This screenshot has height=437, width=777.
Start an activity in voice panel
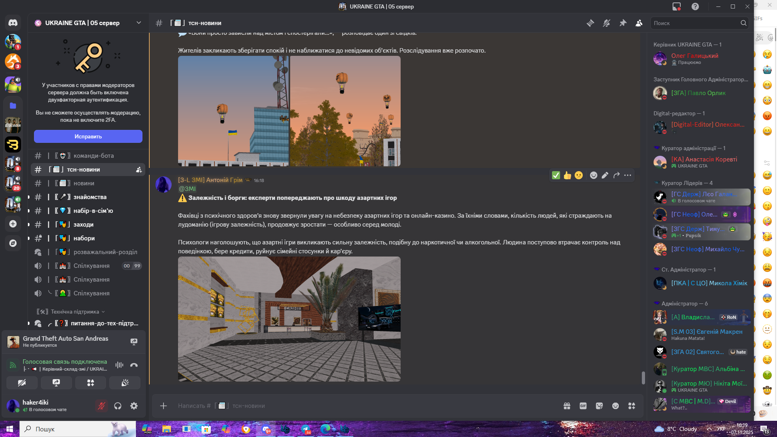[x=91, y=383]
